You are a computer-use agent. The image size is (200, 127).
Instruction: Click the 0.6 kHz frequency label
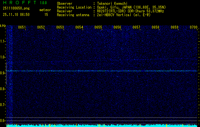(3, 121)
